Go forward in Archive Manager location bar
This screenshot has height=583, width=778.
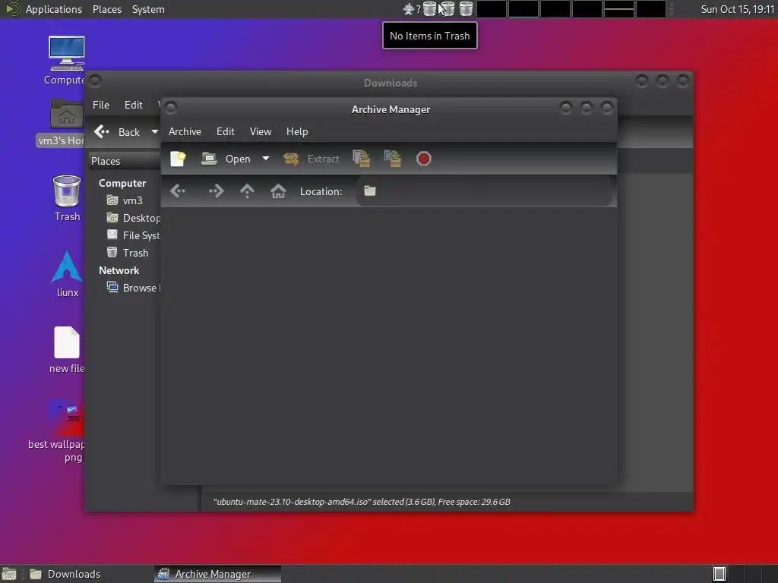pyautogui.click(x=217, y=191)
